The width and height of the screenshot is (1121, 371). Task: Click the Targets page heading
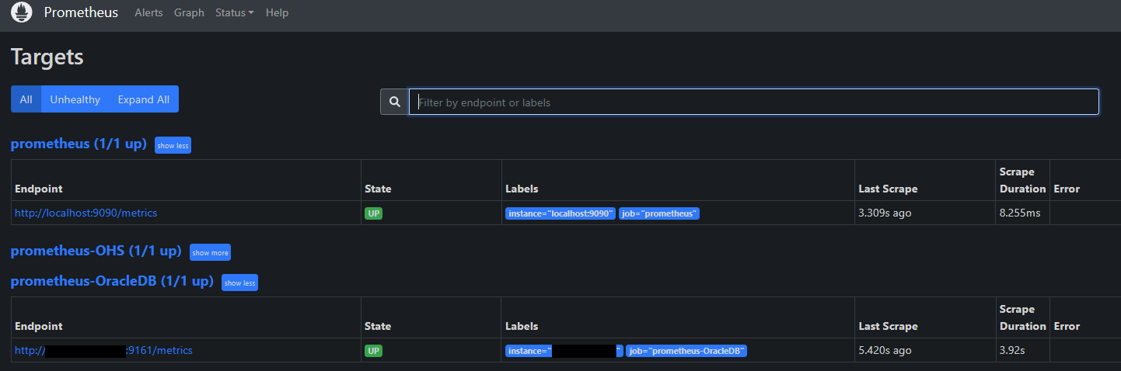pos(47,57)
